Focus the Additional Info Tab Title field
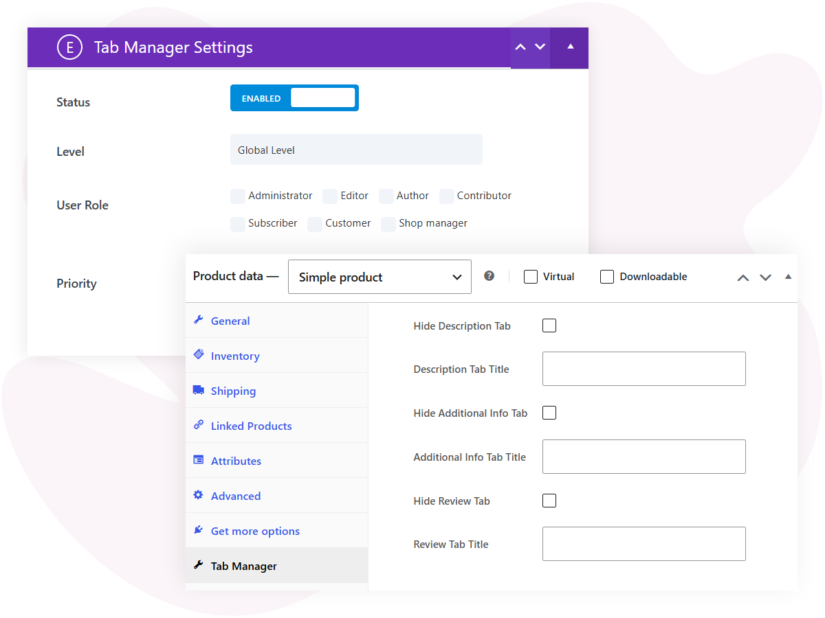 [644, 457]
